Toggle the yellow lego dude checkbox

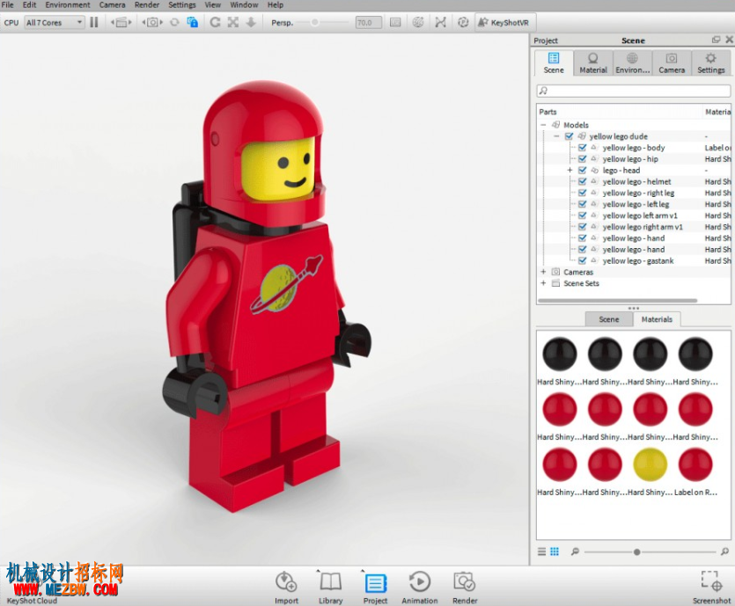pos(569,136)
